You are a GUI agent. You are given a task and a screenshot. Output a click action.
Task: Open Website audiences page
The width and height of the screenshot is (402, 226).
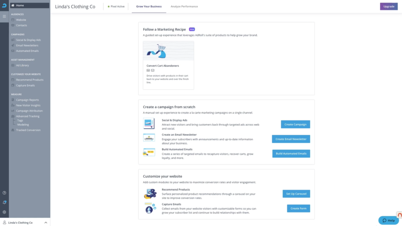coord(21,20)
